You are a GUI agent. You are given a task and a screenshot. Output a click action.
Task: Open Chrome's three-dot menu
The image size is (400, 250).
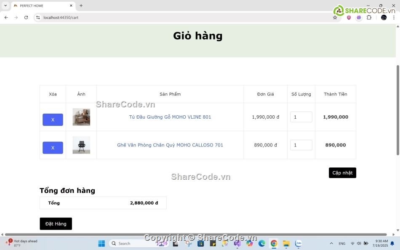coord(394,18)
